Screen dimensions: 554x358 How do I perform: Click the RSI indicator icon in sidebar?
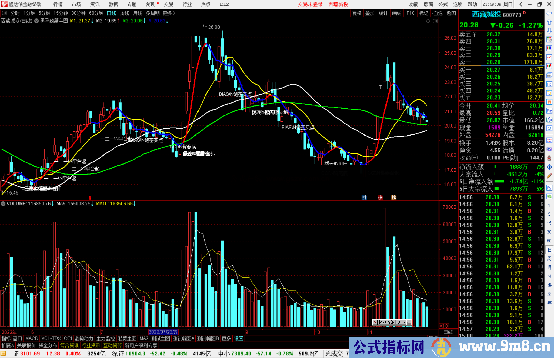coord(549,149)
